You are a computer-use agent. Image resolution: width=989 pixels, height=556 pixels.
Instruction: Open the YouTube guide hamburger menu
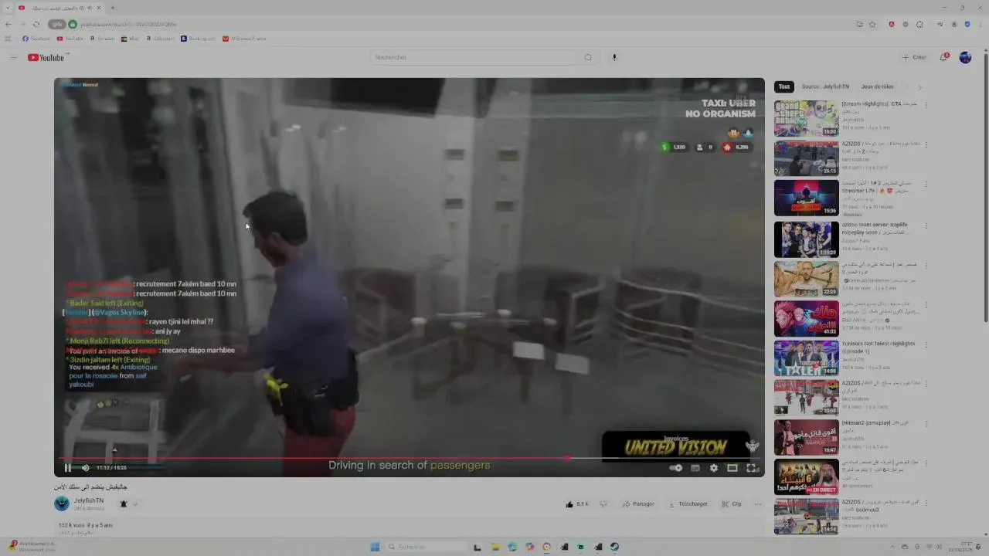tap(13, 57)
